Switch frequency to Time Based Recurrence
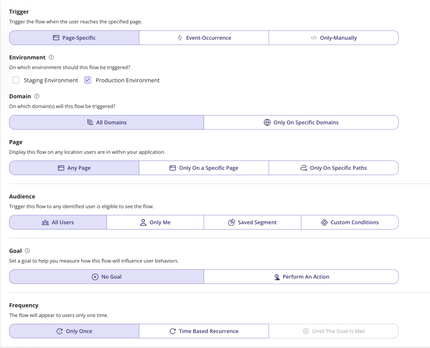This screenshot has height=348, width=430. coord(204,331)
